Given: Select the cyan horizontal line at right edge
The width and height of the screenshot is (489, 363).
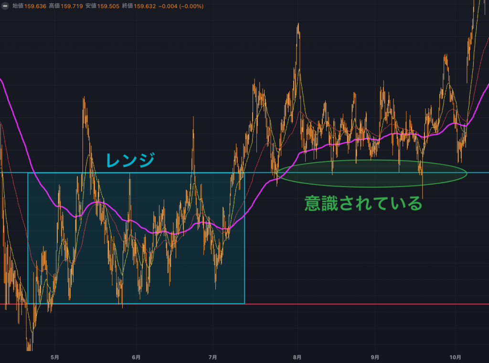Looking at the screenshot, I should 478,172.
